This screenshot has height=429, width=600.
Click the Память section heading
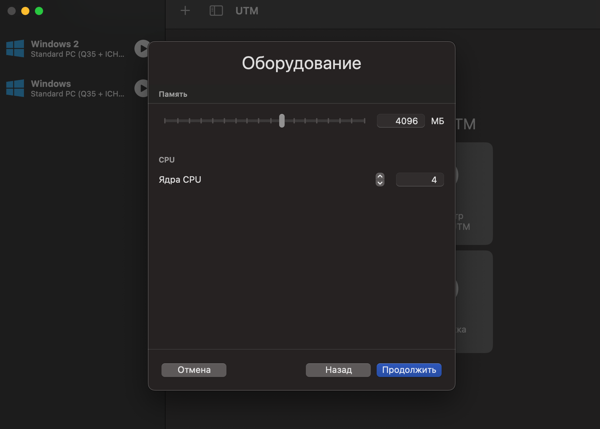(173, 94)
